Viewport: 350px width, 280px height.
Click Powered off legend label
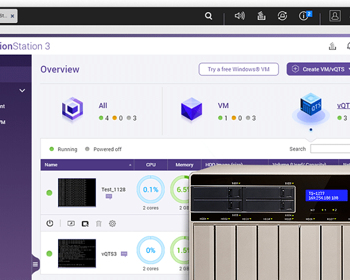107,149
